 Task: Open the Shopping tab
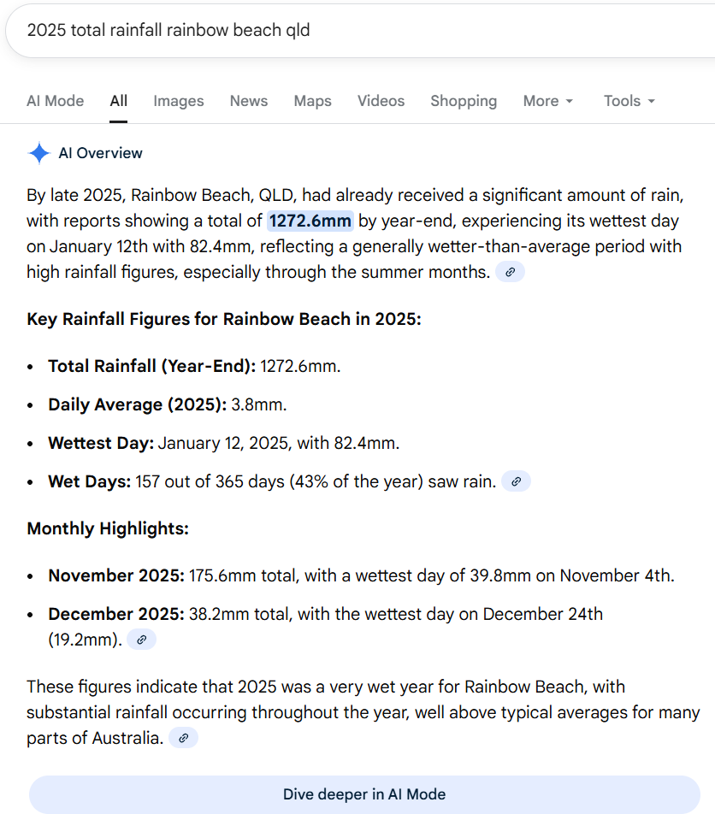pyautogui.click(x=464, y=101)
